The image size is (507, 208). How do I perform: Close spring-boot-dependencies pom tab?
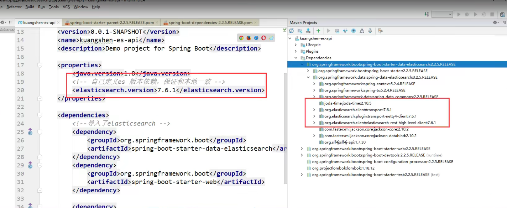(x=256, y=22)
